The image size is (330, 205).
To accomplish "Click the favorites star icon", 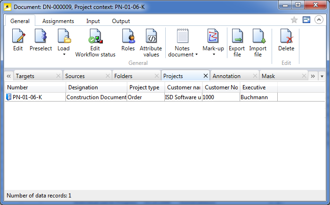I will (294, 20).
